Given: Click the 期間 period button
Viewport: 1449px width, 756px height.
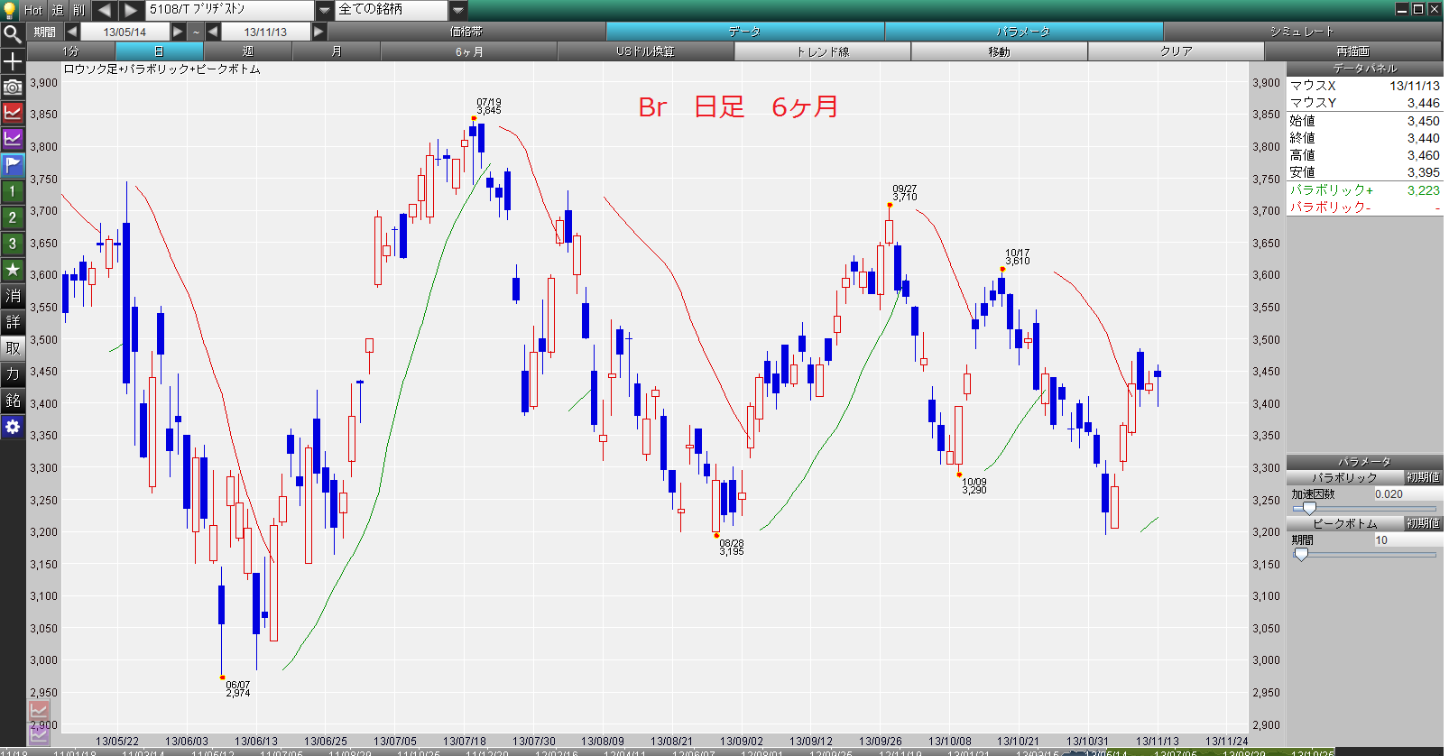Looking at the screenshot, I should tap(45, 32).
